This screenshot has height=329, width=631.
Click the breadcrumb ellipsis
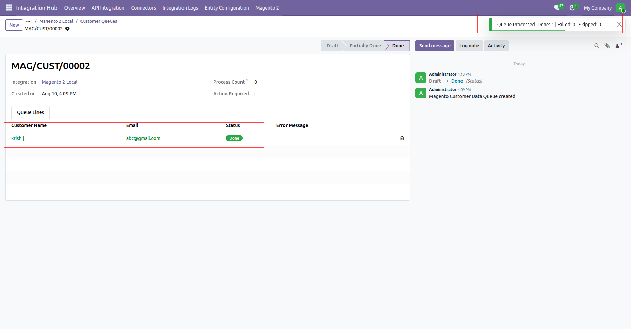coord(28,21)
